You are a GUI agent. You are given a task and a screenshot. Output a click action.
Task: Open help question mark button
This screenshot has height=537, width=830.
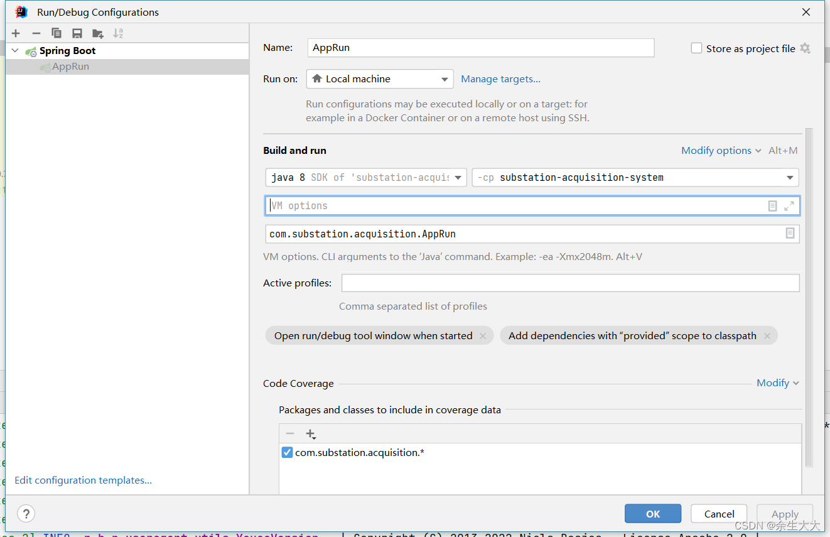[25, 513]
